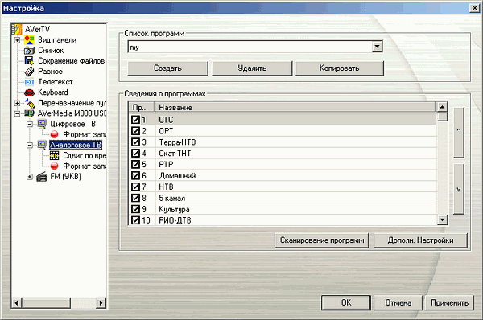Click the Телетекст icon

(29, 82)
